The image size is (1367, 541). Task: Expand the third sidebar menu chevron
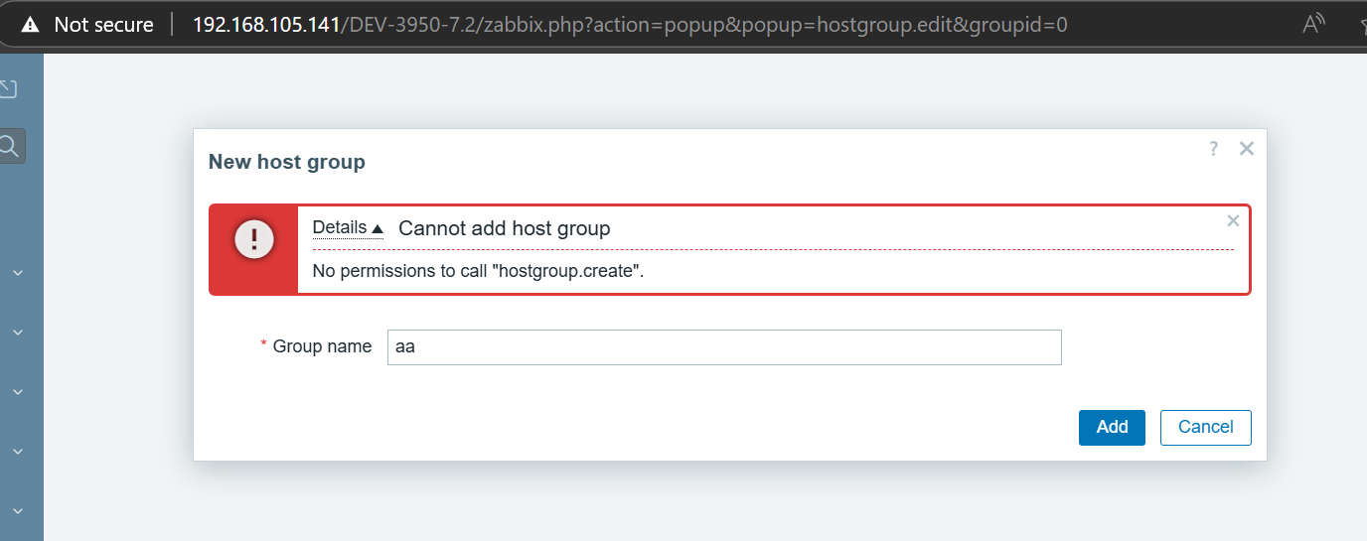coord(18,391)
